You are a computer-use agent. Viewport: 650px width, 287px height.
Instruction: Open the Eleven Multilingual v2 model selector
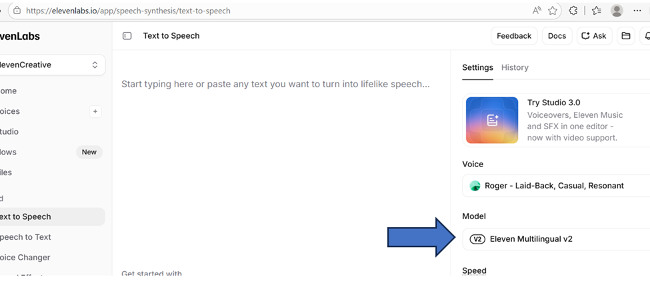click(x=555, y=239)
